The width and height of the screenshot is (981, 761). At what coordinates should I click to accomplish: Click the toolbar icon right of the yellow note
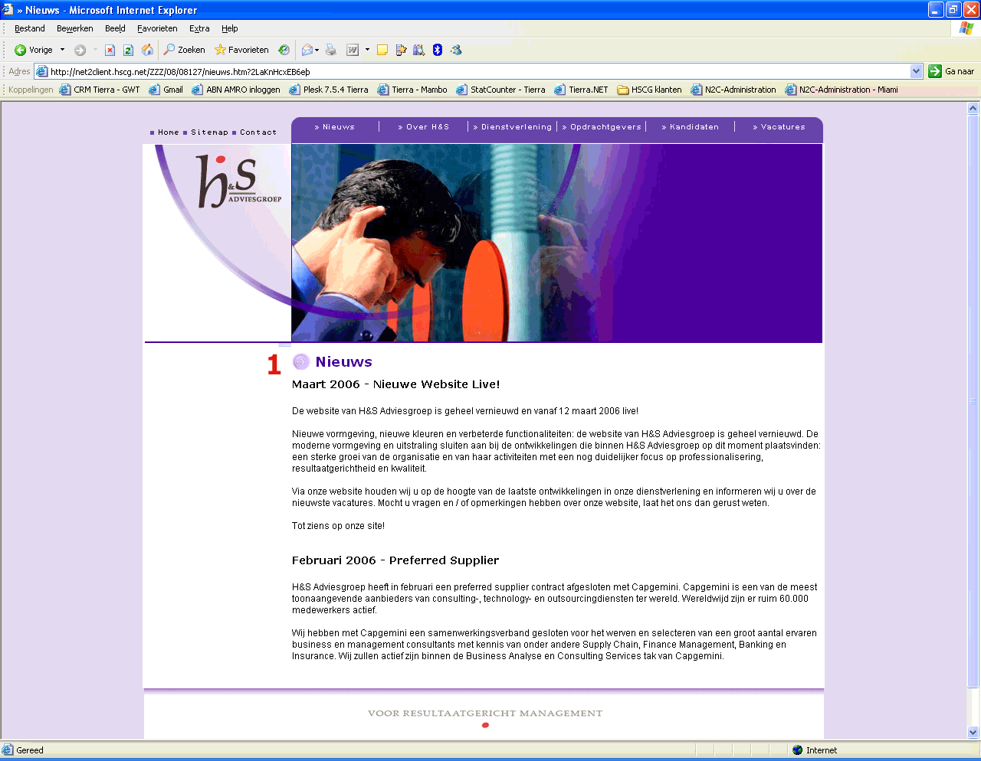401,50
